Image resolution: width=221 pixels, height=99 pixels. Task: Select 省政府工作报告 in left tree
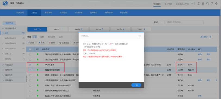tap(11, 38)
